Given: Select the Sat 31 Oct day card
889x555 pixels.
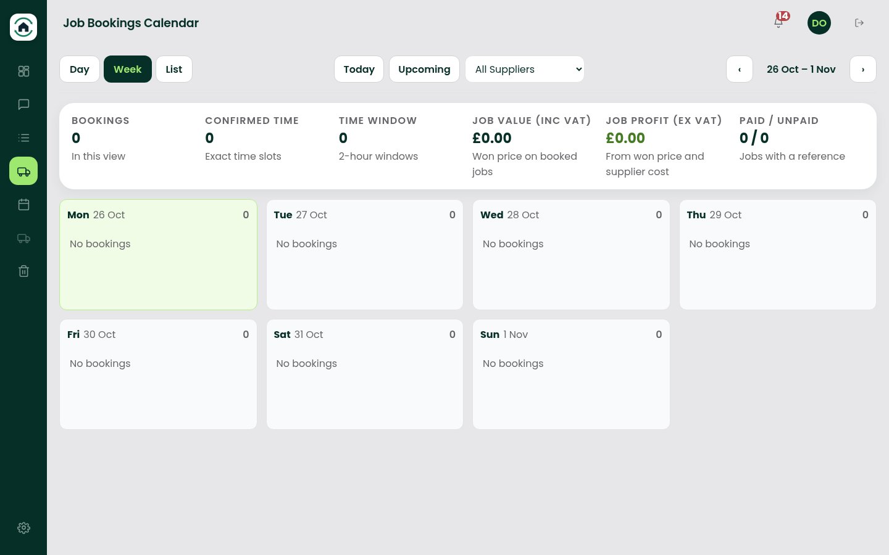Looking at the screenshot, I should click(x=365, y=374).
